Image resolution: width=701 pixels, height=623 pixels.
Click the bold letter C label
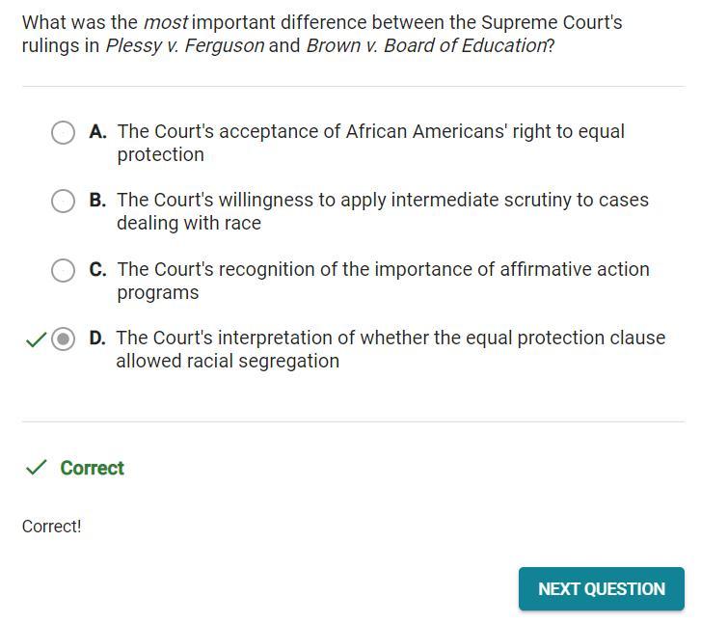(x=97, y=269)
